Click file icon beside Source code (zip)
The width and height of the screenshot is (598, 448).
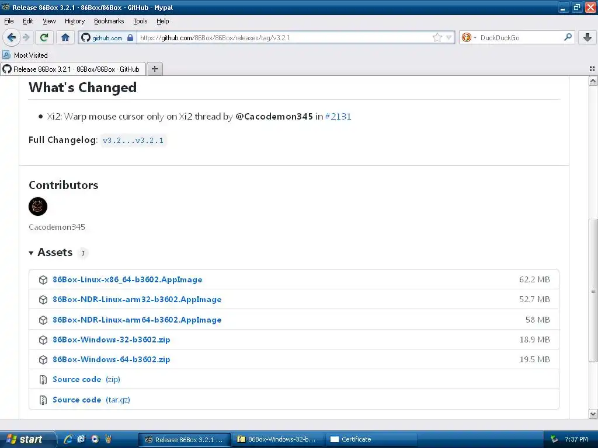point(43,379)
